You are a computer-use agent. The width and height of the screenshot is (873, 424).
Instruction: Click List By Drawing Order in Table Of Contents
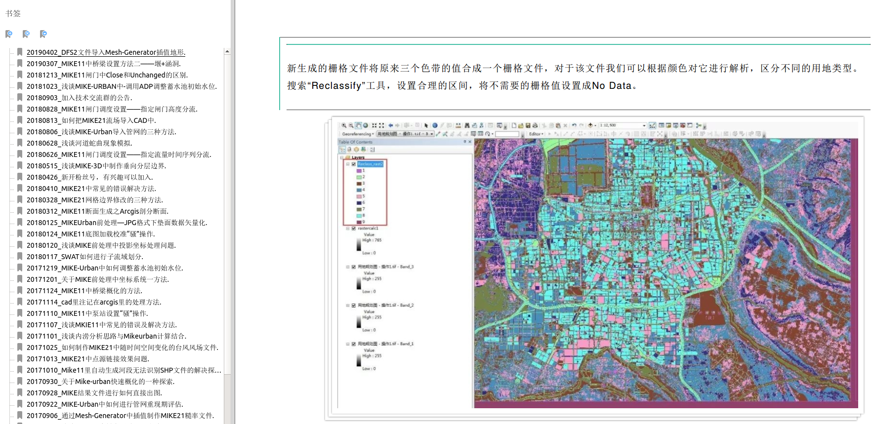(x=342, y=149)
